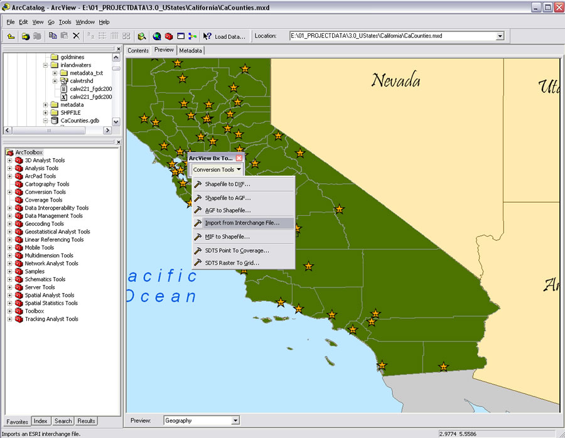Screen dimensions: 565x438
Task: Click the Disconnect Folder toolbar icon
Action: tap(37, 36)
